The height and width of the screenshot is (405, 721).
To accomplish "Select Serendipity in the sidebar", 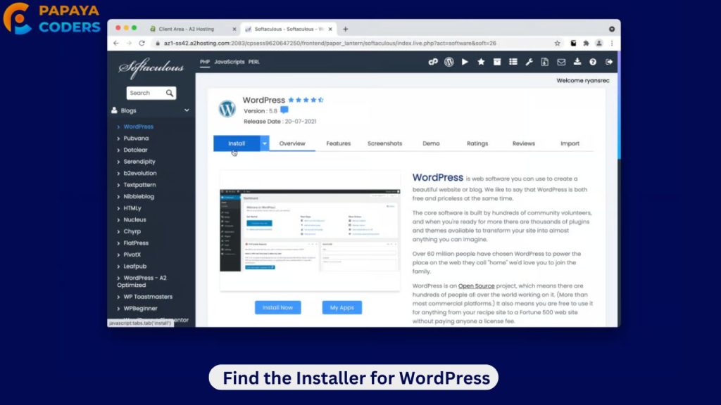I will pyautogui.click(x=139, y=161).
